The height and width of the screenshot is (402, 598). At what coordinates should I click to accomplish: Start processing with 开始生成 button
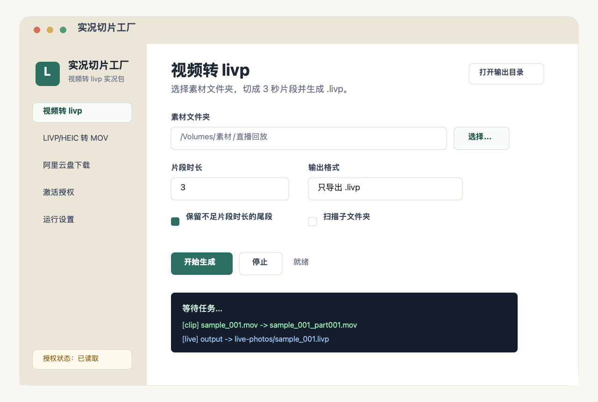[202, 264]
